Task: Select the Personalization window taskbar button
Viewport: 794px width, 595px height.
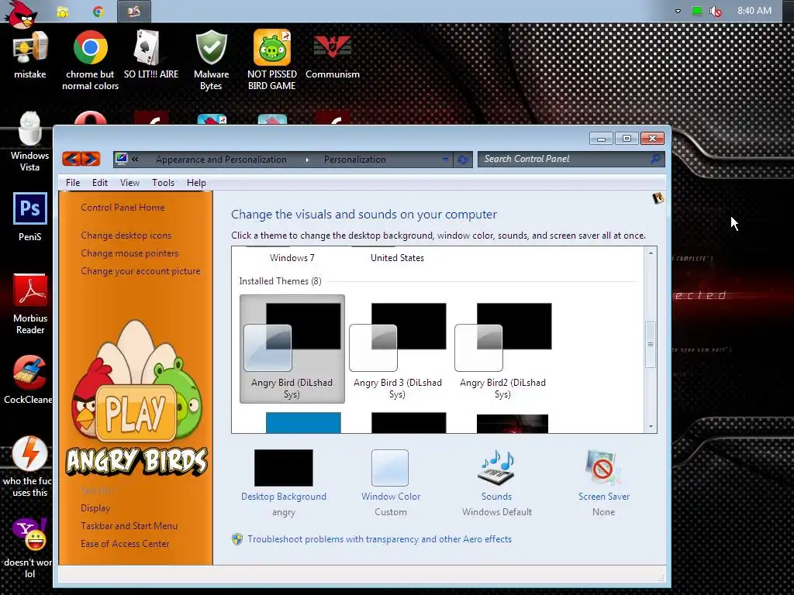Action: pyautogui.click(x=133, y=11)
